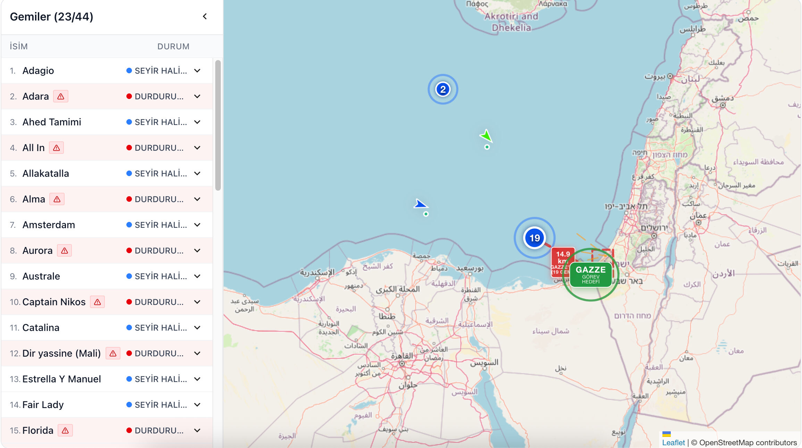Collapse the Gemiler ship list panel
This screenshot has height=448, width=802.
coord(205,16)
